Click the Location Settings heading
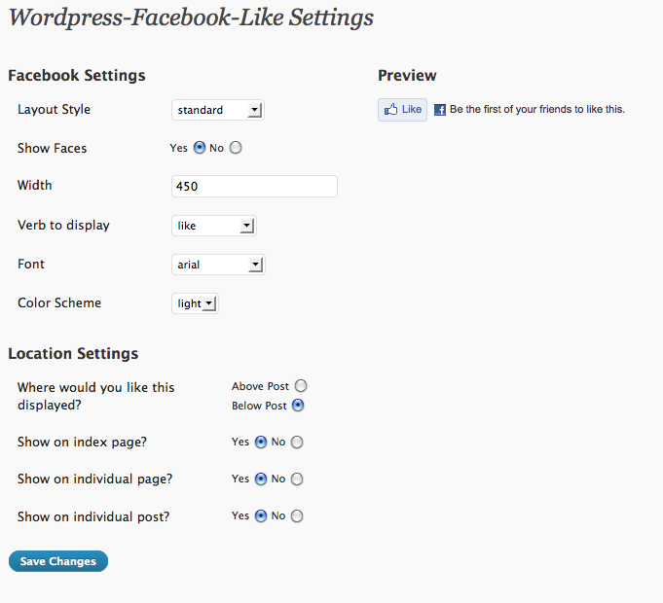 (73, 353)
